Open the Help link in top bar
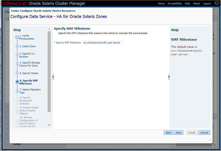 (188, 3)
